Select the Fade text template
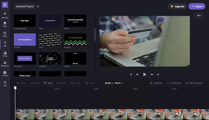Viewport: 209px width, 120px height. click(50, 21)
